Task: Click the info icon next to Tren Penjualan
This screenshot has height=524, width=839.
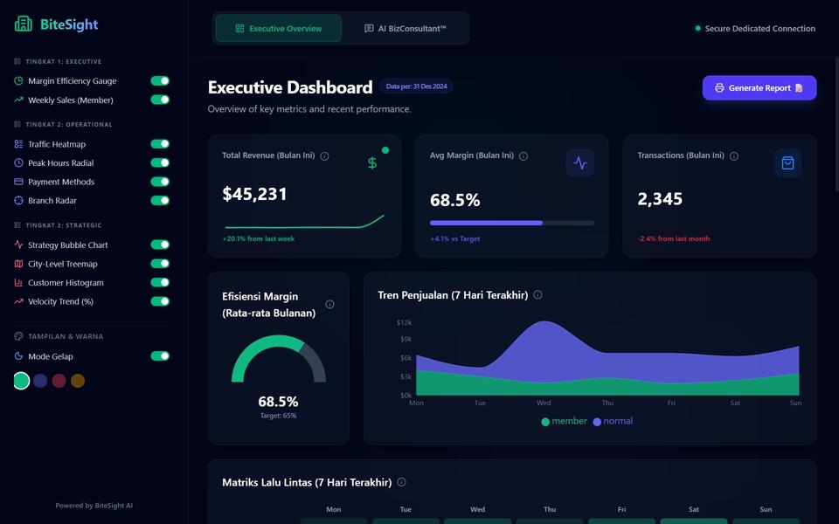Action: pyautogui.click(x=537, y=294)
